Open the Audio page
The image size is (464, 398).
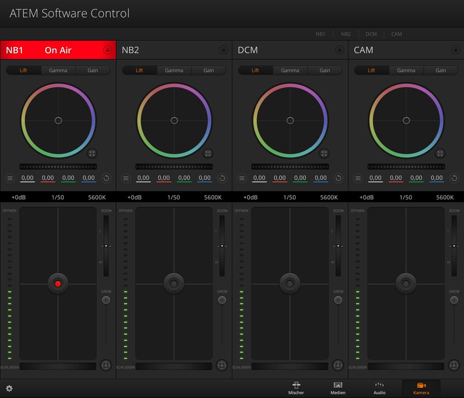pyautogui.click(x=379, y=389)
